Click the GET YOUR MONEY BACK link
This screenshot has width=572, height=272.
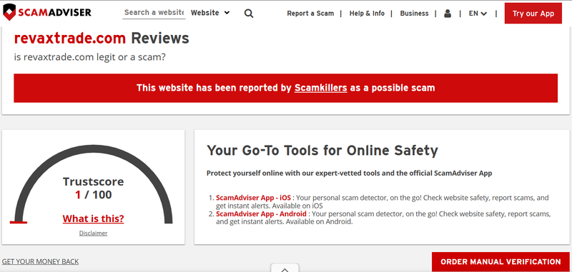[40, 261]
